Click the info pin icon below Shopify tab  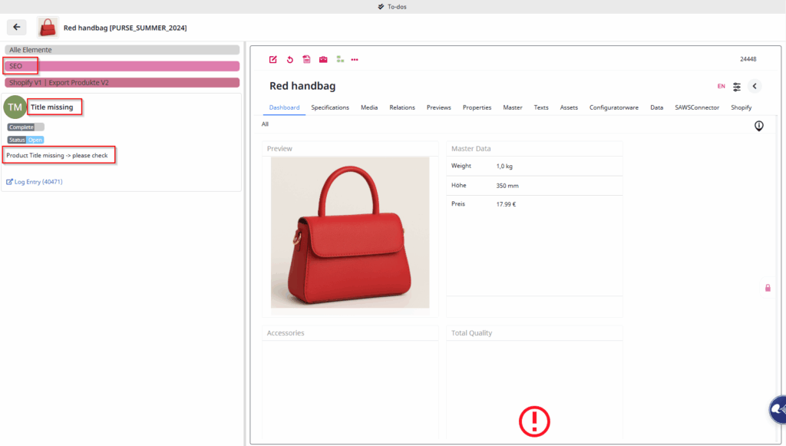(x=758, y=125)
